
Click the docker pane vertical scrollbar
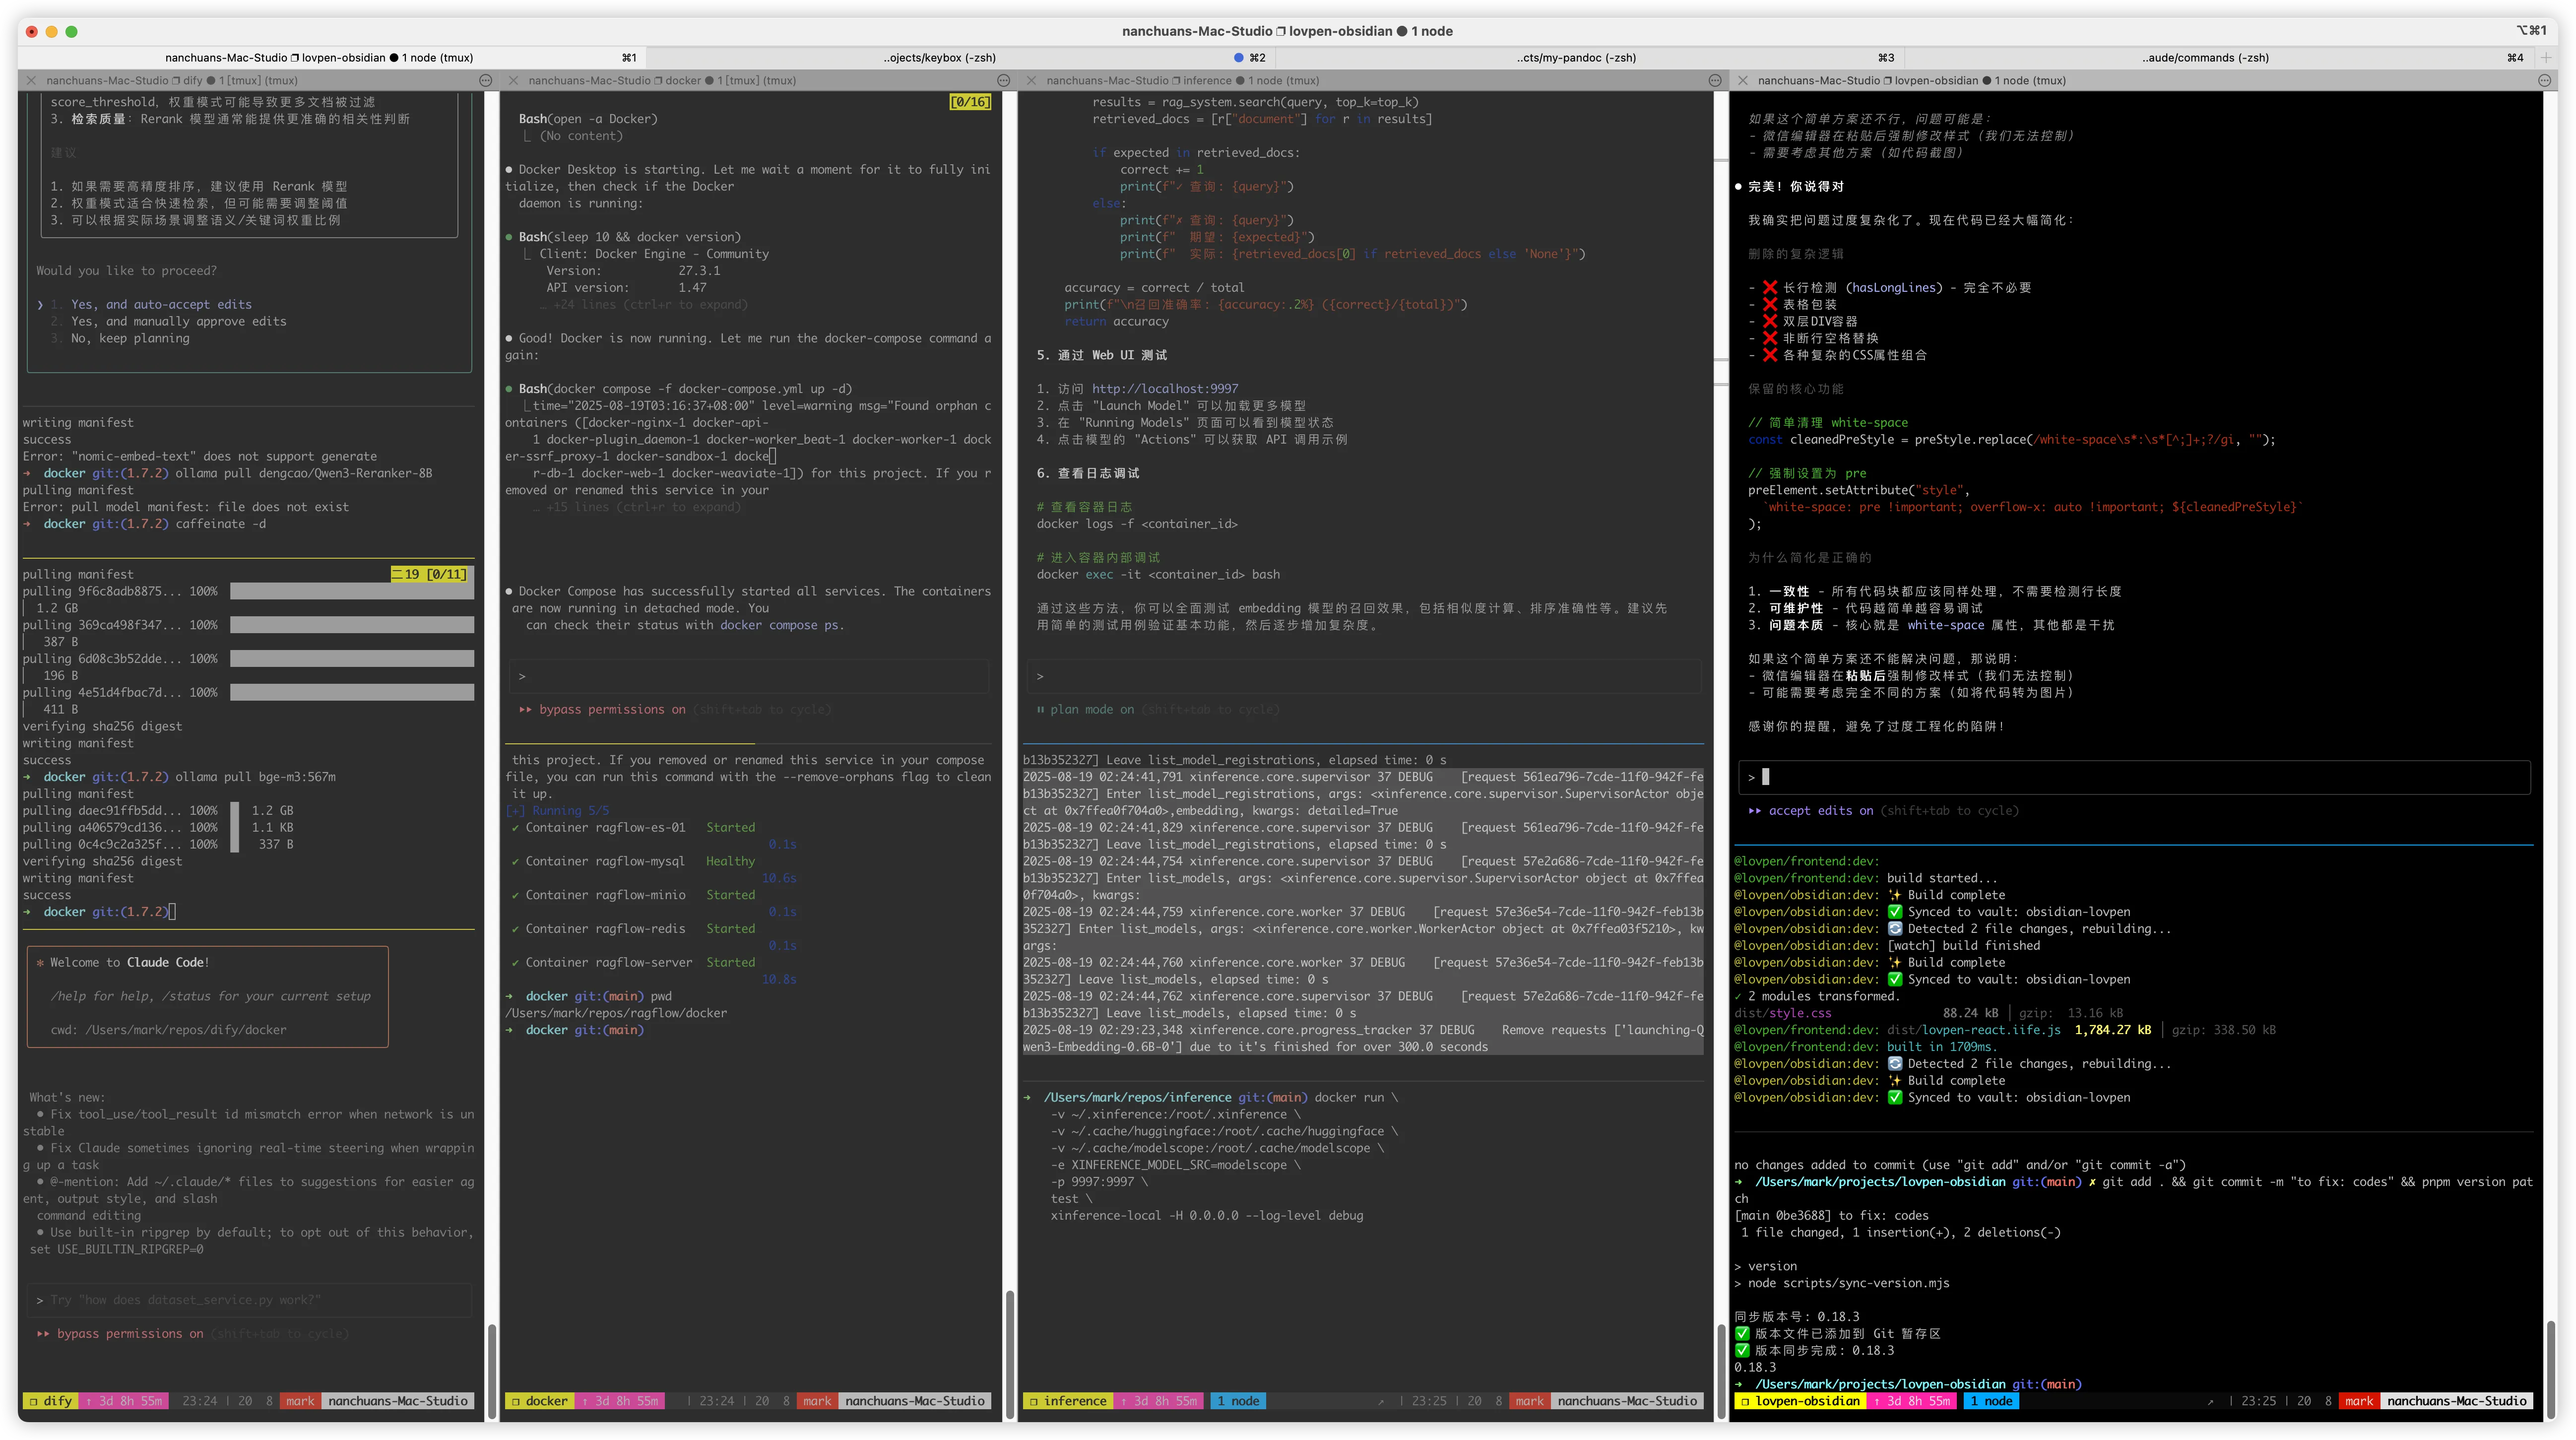pyautogui.click(x=1010, y=1355)
